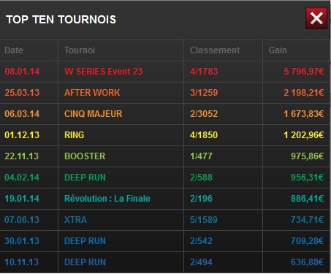Select the DEEP RUN tournament dated 30.01.13
Viewport: 331px width, 274px height.
[x=85, y=241]
